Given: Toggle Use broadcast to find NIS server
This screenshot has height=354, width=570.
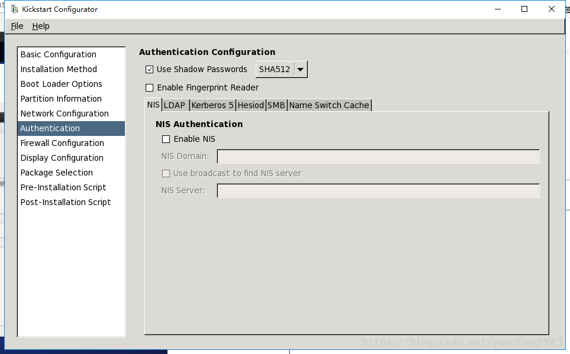Looking at the screenshot, I should 166,174.
